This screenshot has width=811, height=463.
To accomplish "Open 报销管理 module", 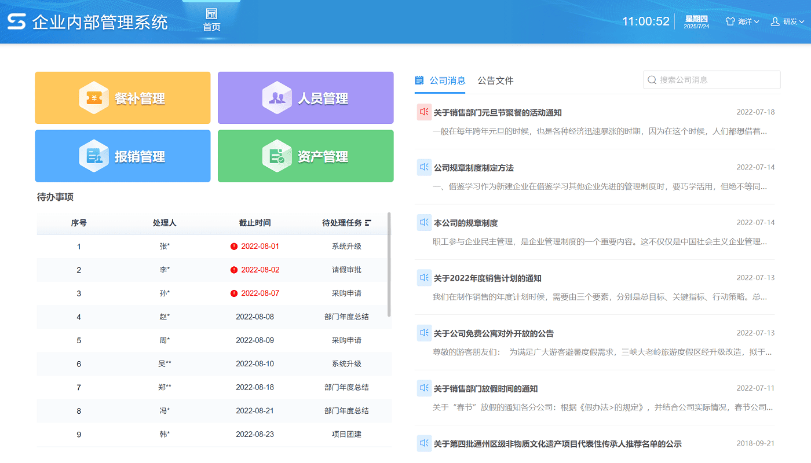I will click(x=122, y=156).
